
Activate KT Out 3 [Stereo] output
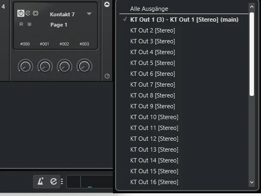pos(184,41)
